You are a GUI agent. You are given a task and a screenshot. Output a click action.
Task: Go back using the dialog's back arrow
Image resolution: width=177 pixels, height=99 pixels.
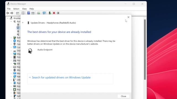coord(23,23)
